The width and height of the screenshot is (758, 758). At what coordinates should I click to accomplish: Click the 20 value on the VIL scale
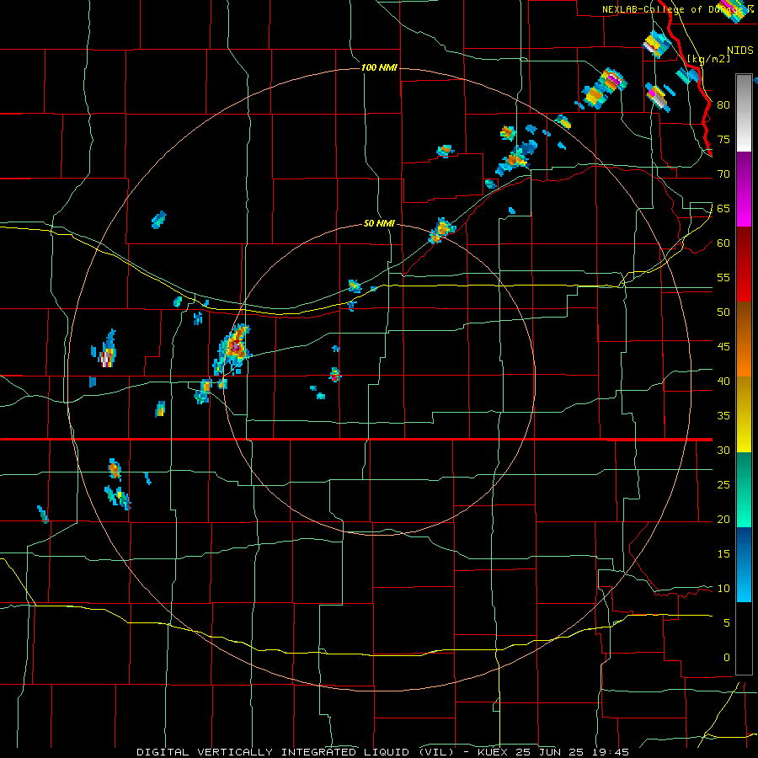pyautogui.click(x=723, y=520)
